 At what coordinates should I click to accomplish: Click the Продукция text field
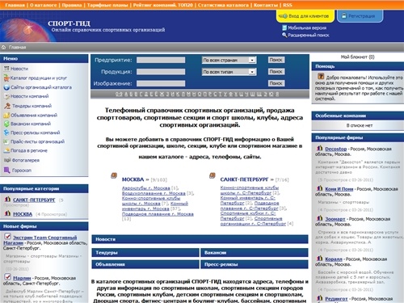(161, 72)
